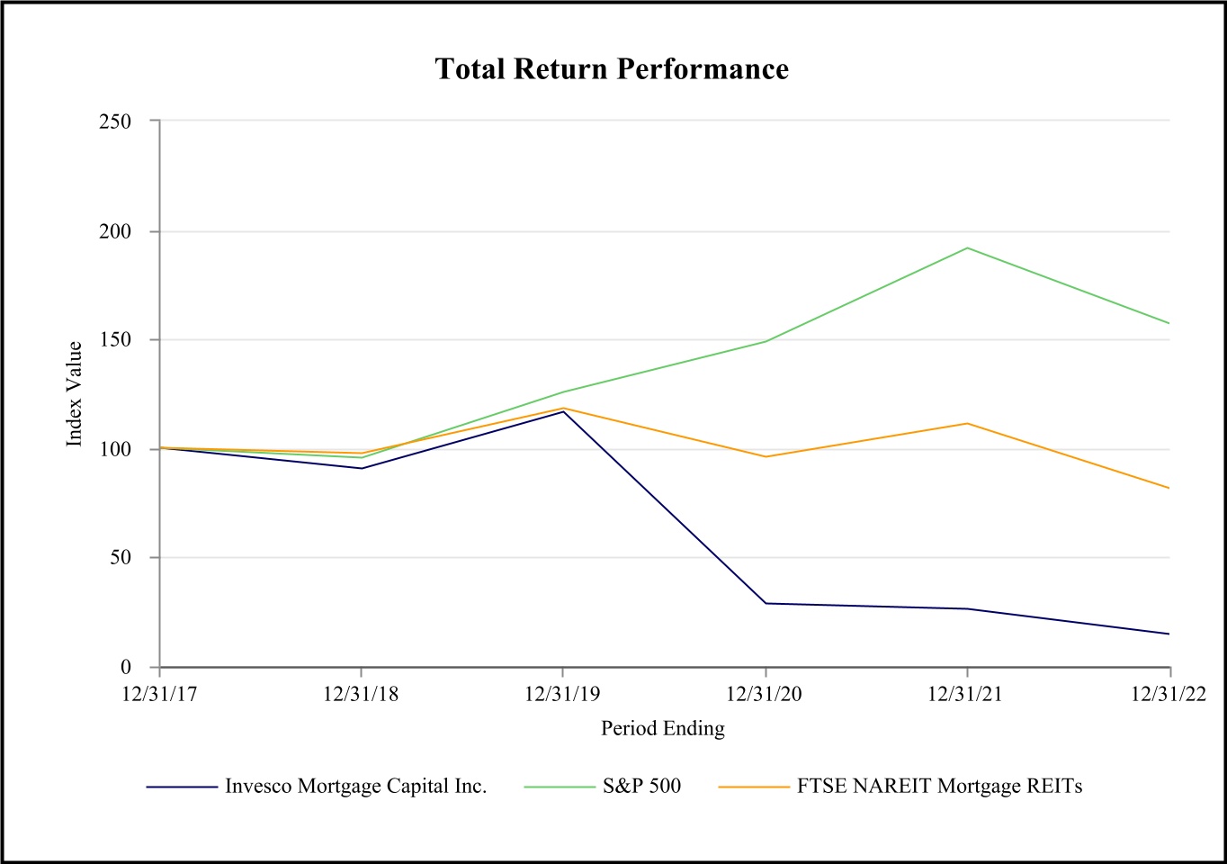Click the 150 value on the vertical axis

coord(114,340)
